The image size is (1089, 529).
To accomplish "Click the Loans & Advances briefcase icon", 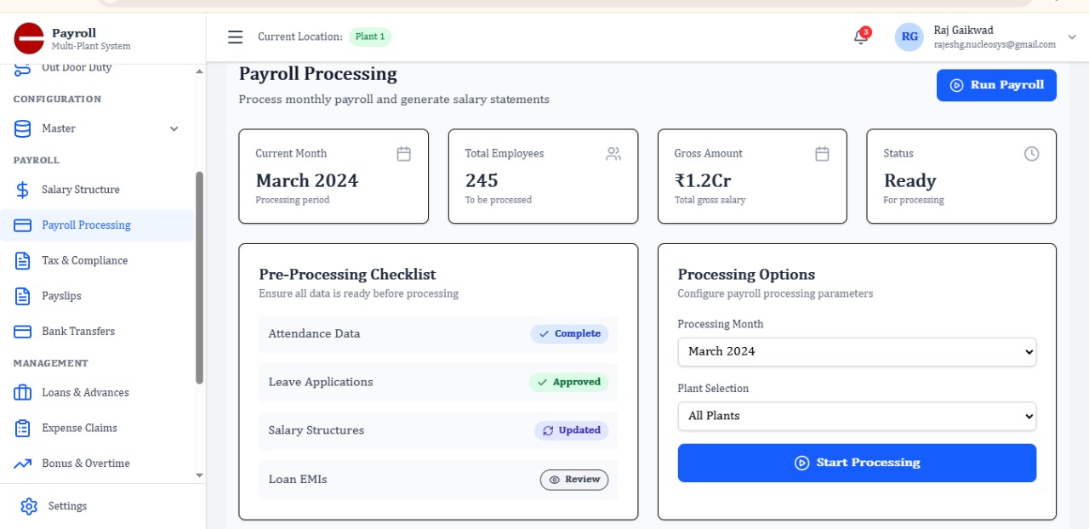I will point(23,393).
